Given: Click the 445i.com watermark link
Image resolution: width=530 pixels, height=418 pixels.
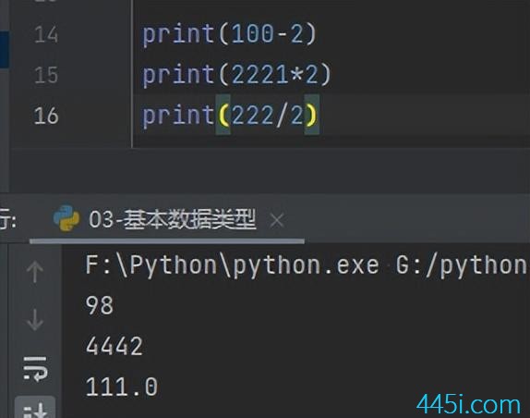Looking at the screenshot, I should click(468, 404).
